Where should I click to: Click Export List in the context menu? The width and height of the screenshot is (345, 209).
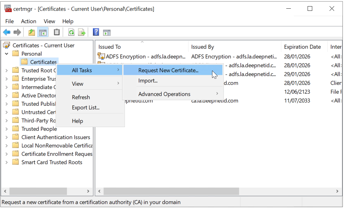point(86,108)
